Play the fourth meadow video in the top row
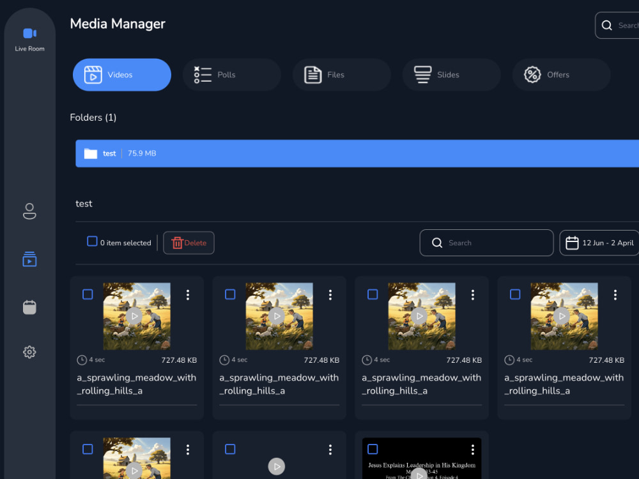The width and height of the screenshot is (639, 479). coord(562,316)
